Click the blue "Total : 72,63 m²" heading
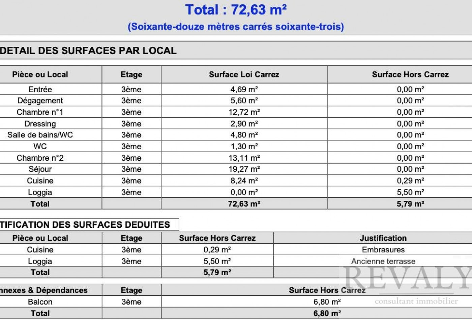472x320 pixels. pos(236,10)
